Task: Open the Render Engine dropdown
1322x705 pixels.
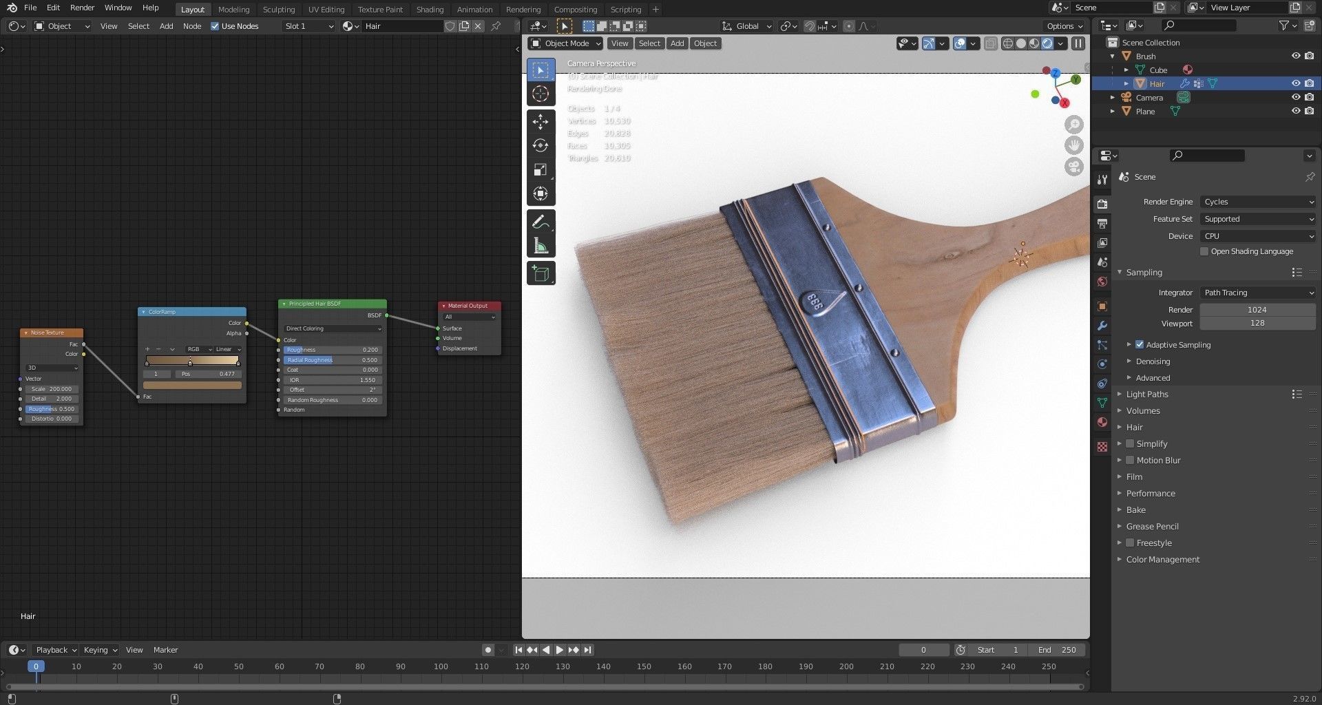Action: click(1257, 202)
